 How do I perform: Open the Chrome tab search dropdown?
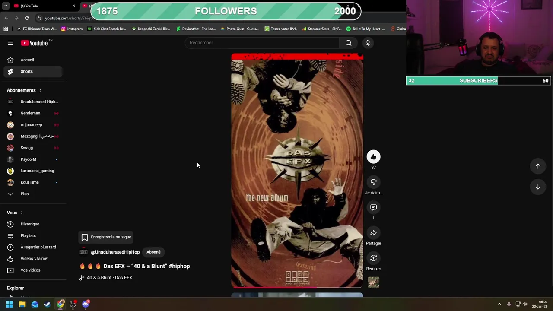6,6
